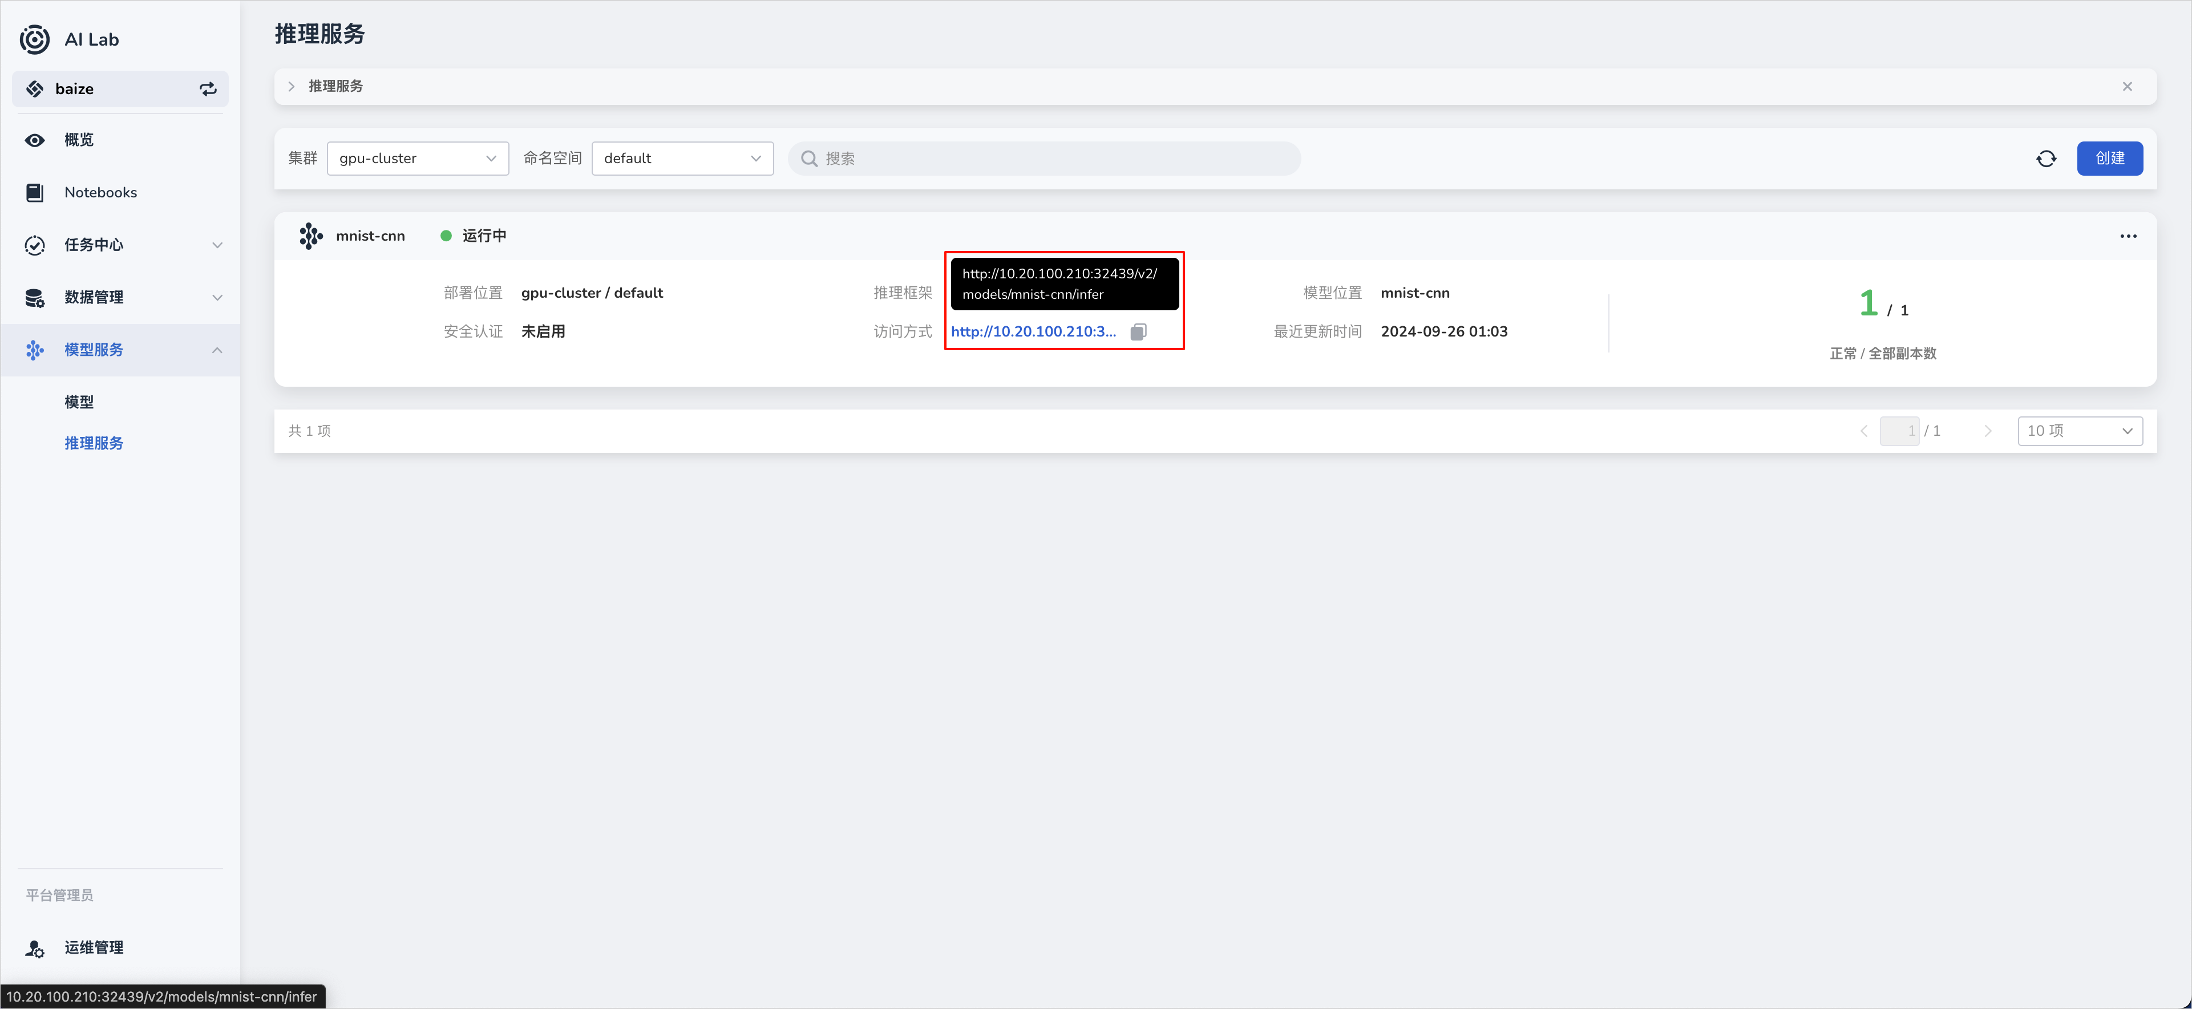Image resolution: width=2192 pixels, height=1009 pixels.
Task: Click the workspace switch icon next to baize
Action: (x=208, y=90)
